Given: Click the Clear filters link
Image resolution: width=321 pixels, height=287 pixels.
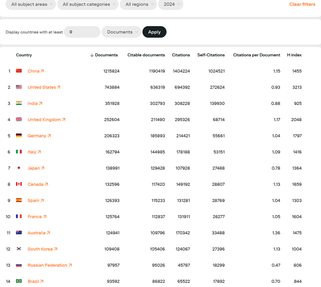Looking at the screenshot, I should (x=302, y=5).
